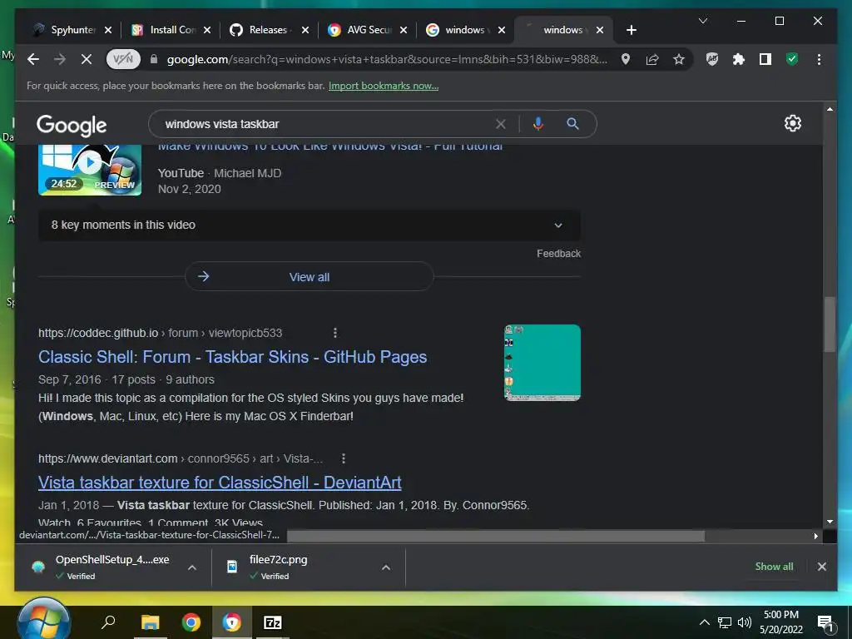Viewport: 852px width, 639px height.
Task: Click the horizontal page scrollbar thumb
Action: pos(496,537)
